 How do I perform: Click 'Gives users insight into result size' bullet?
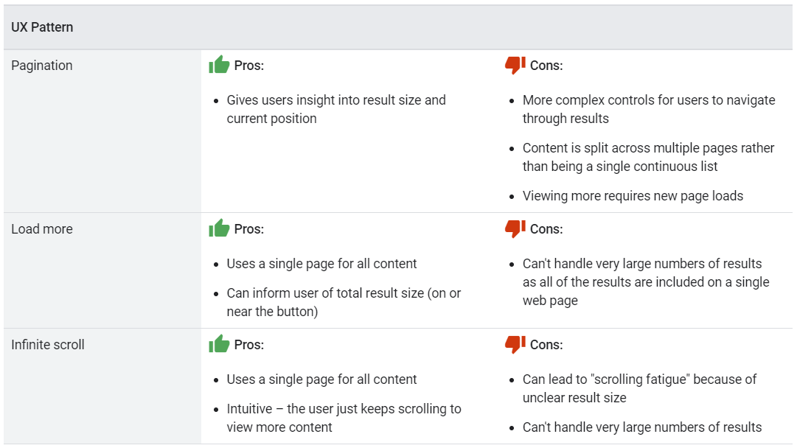pyautogui.click(x=336, y=109)
